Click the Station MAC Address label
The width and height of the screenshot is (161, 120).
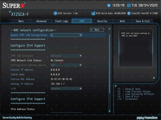coord(23,79)
